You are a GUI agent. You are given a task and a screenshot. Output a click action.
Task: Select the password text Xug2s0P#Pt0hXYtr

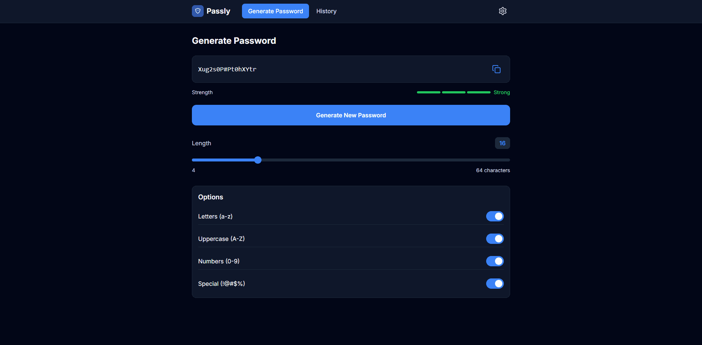[x=227, y=69]
